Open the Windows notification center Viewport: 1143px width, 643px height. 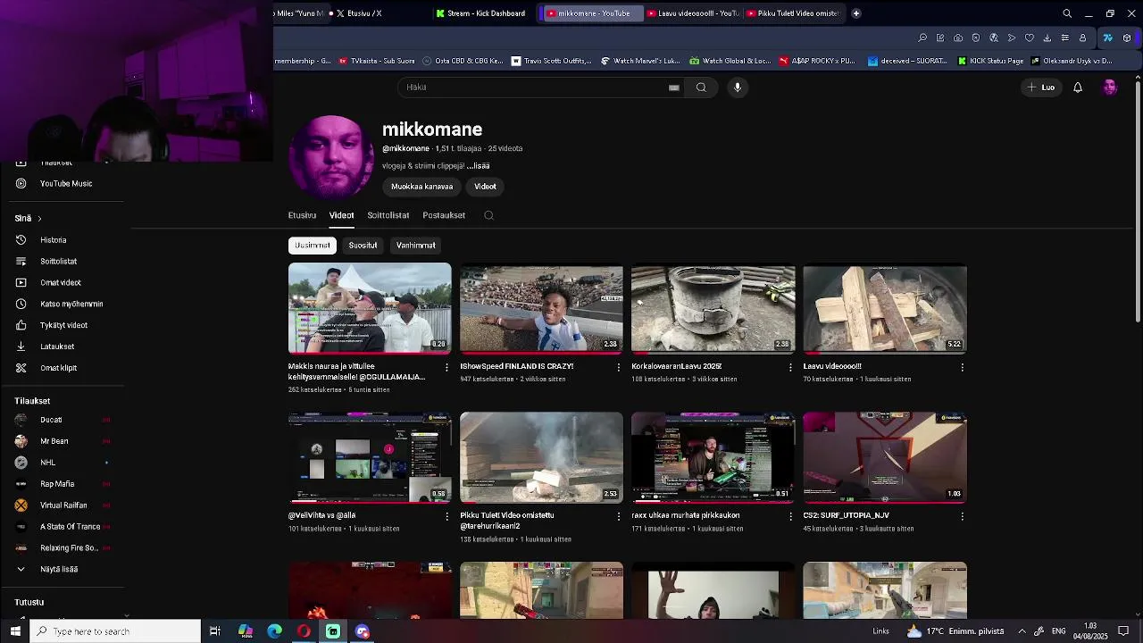(1123, 631)
